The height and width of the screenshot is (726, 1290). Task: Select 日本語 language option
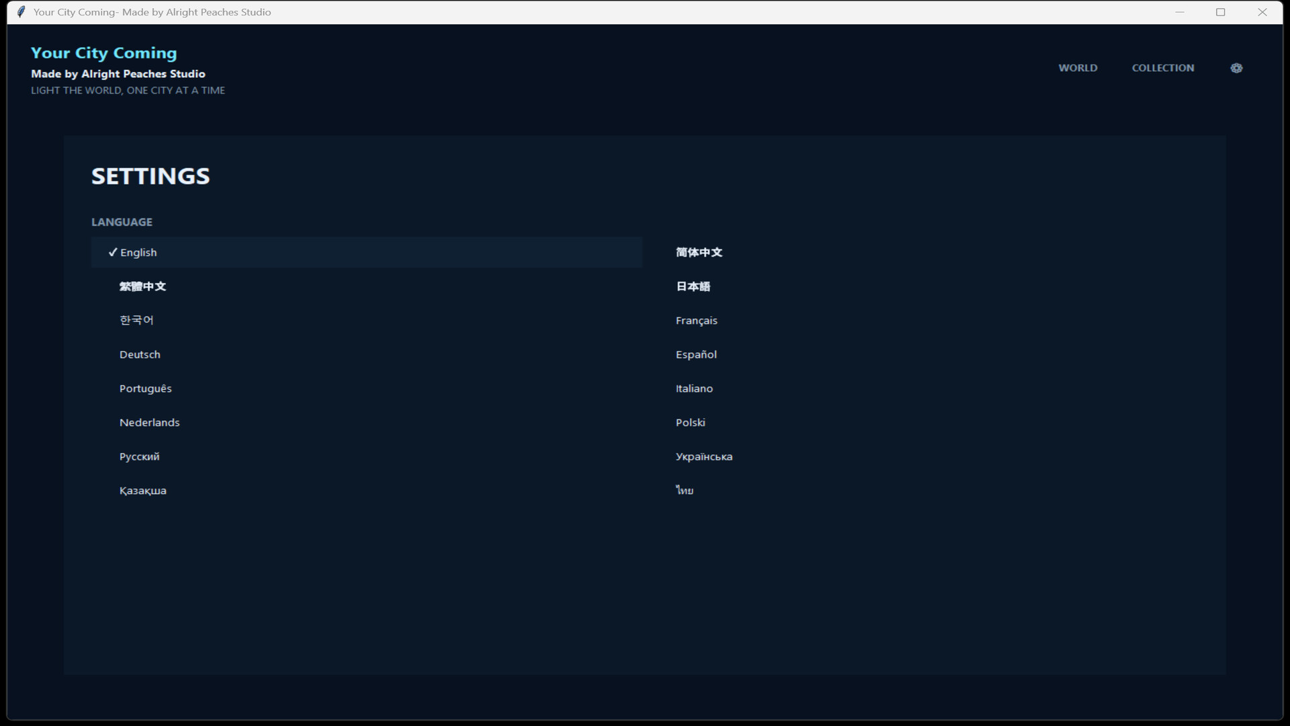click(693, 286)
